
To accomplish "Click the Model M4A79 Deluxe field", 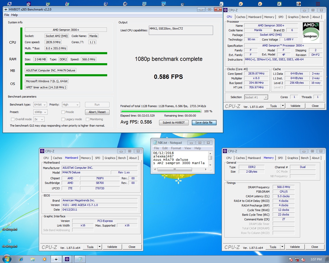I will click(x=86, y=172).
